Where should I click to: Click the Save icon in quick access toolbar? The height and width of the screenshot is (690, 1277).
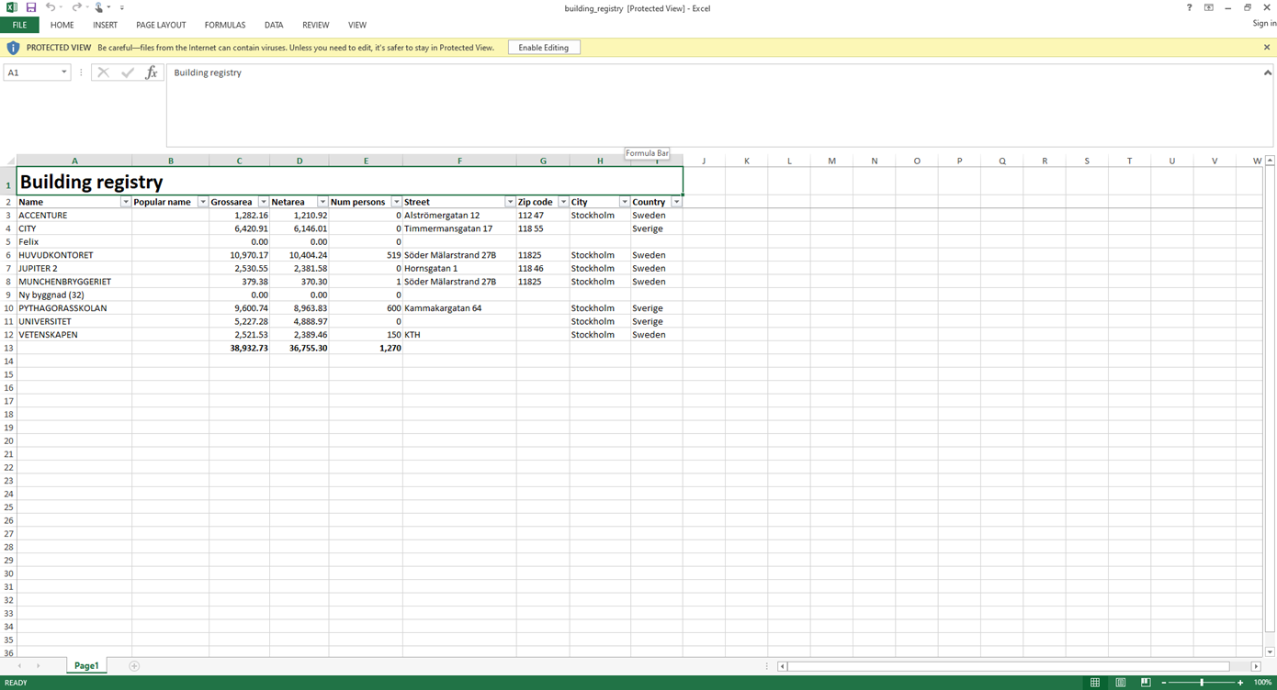(30, 7)
